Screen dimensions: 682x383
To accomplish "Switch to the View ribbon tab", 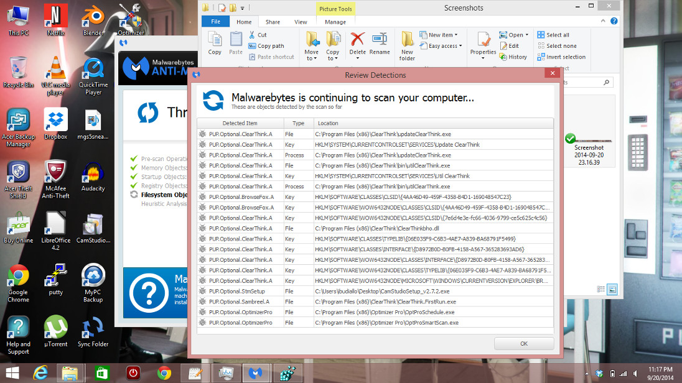I will point(301,22).
